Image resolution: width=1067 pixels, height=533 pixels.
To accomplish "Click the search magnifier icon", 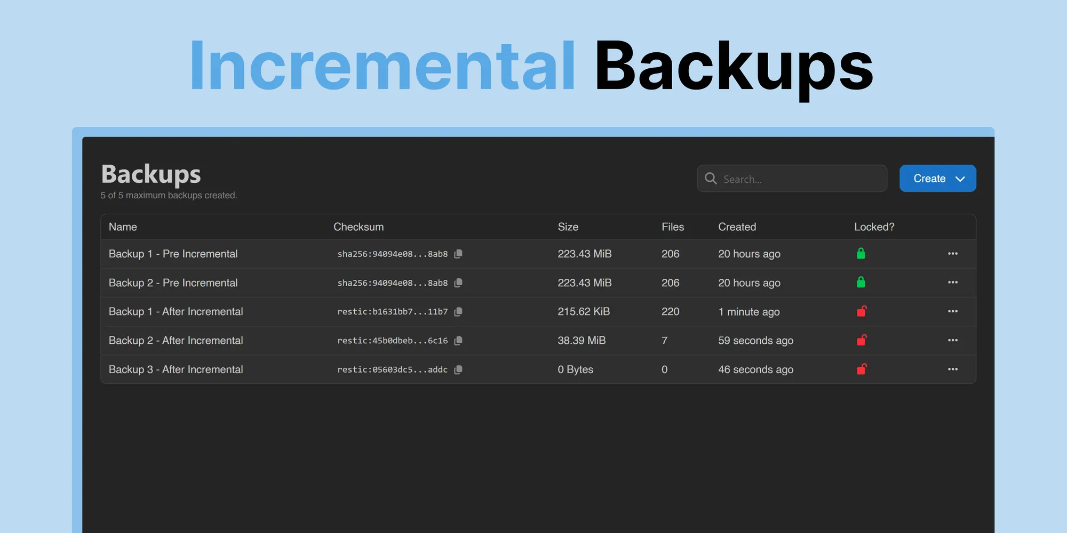I will tap(711, 179).
